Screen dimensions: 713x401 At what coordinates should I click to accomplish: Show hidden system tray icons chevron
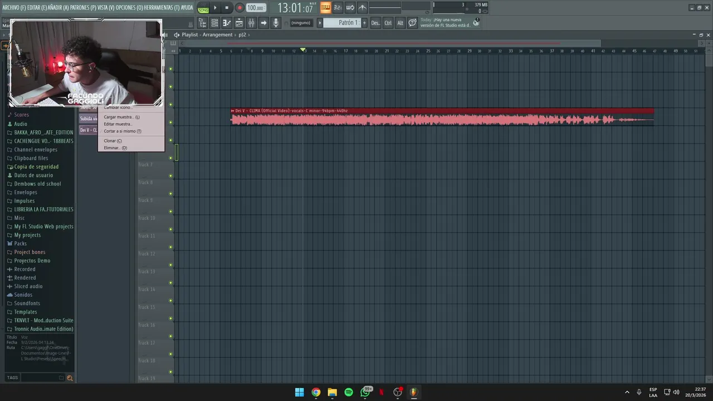coord(627,392)
